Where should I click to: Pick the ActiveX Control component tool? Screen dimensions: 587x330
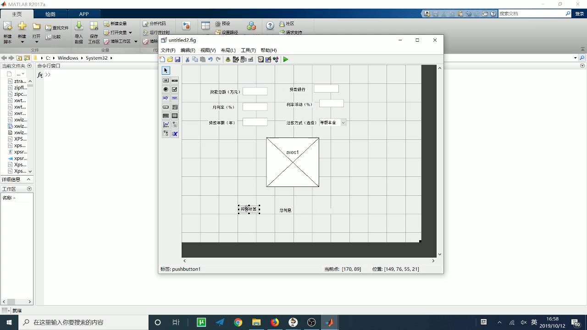click(175, 134)
